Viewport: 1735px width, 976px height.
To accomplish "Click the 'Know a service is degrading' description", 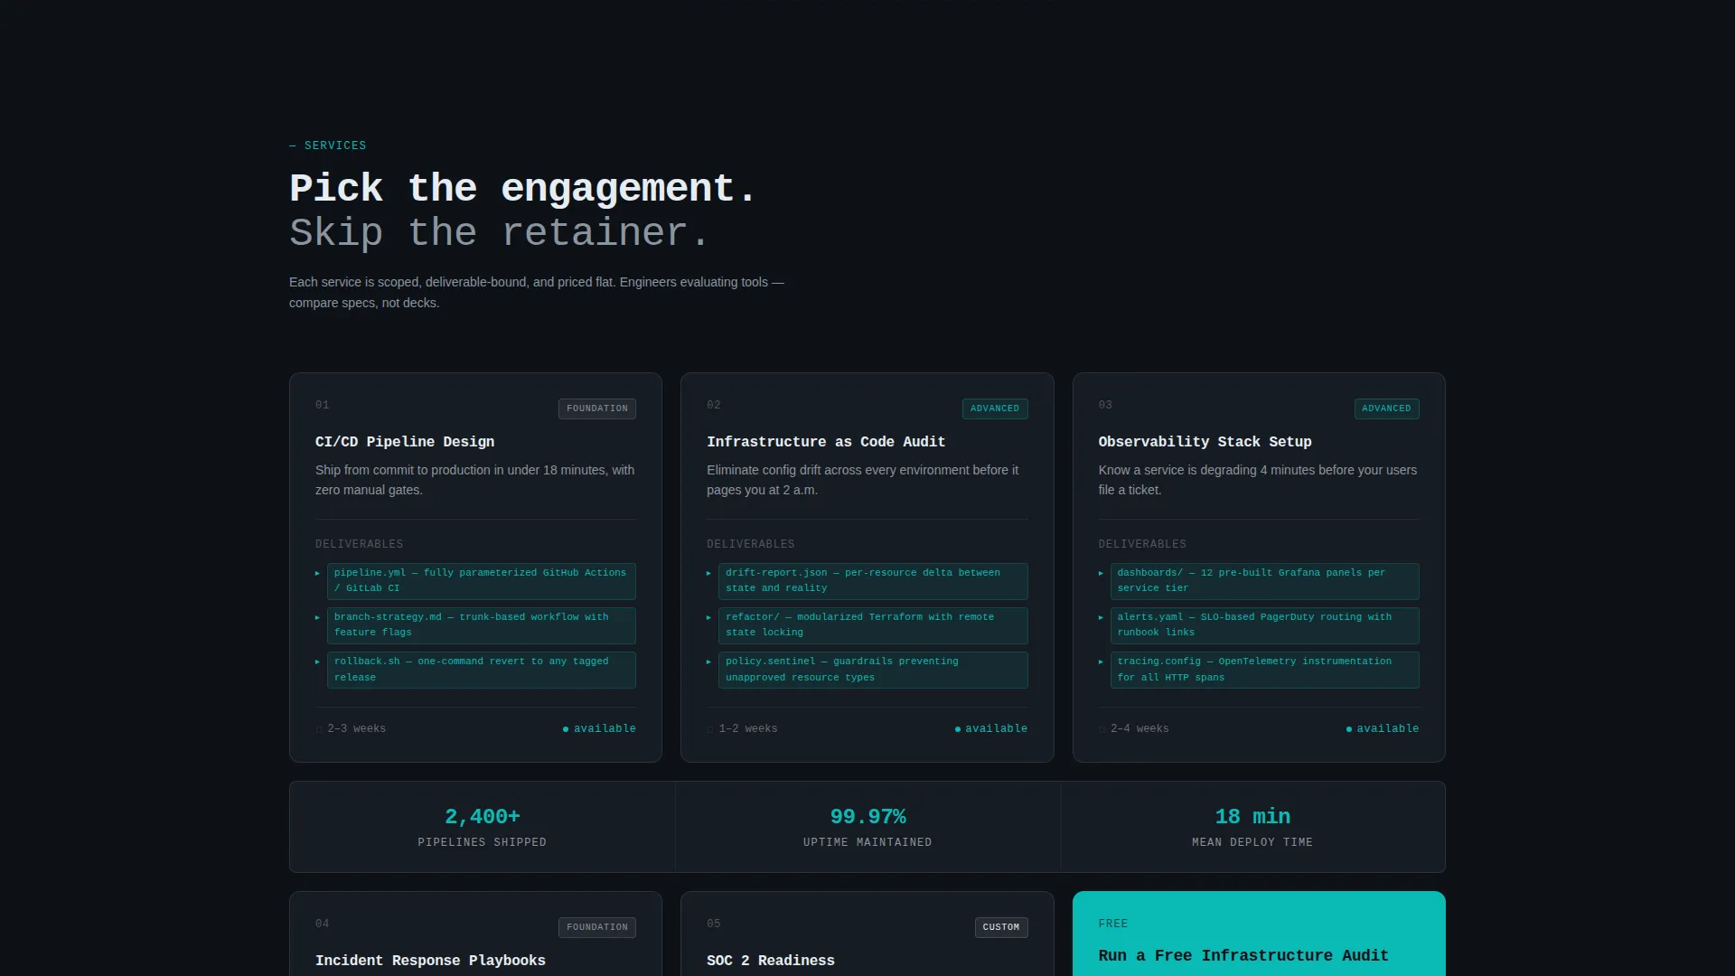I will tap(1257, 480).
